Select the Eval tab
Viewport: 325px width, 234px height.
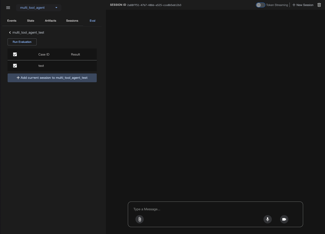93,21
